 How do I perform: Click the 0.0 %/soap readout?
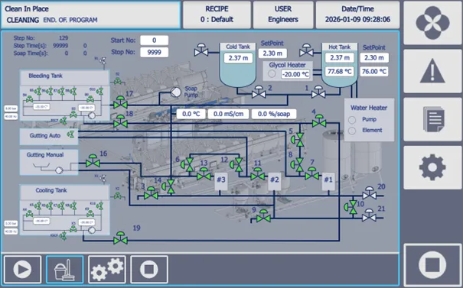274,114
